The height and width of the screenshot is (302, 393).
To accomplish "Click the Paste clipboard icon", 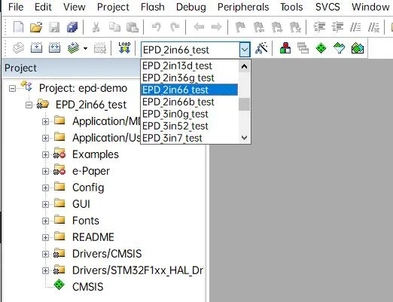I will 133,27.
